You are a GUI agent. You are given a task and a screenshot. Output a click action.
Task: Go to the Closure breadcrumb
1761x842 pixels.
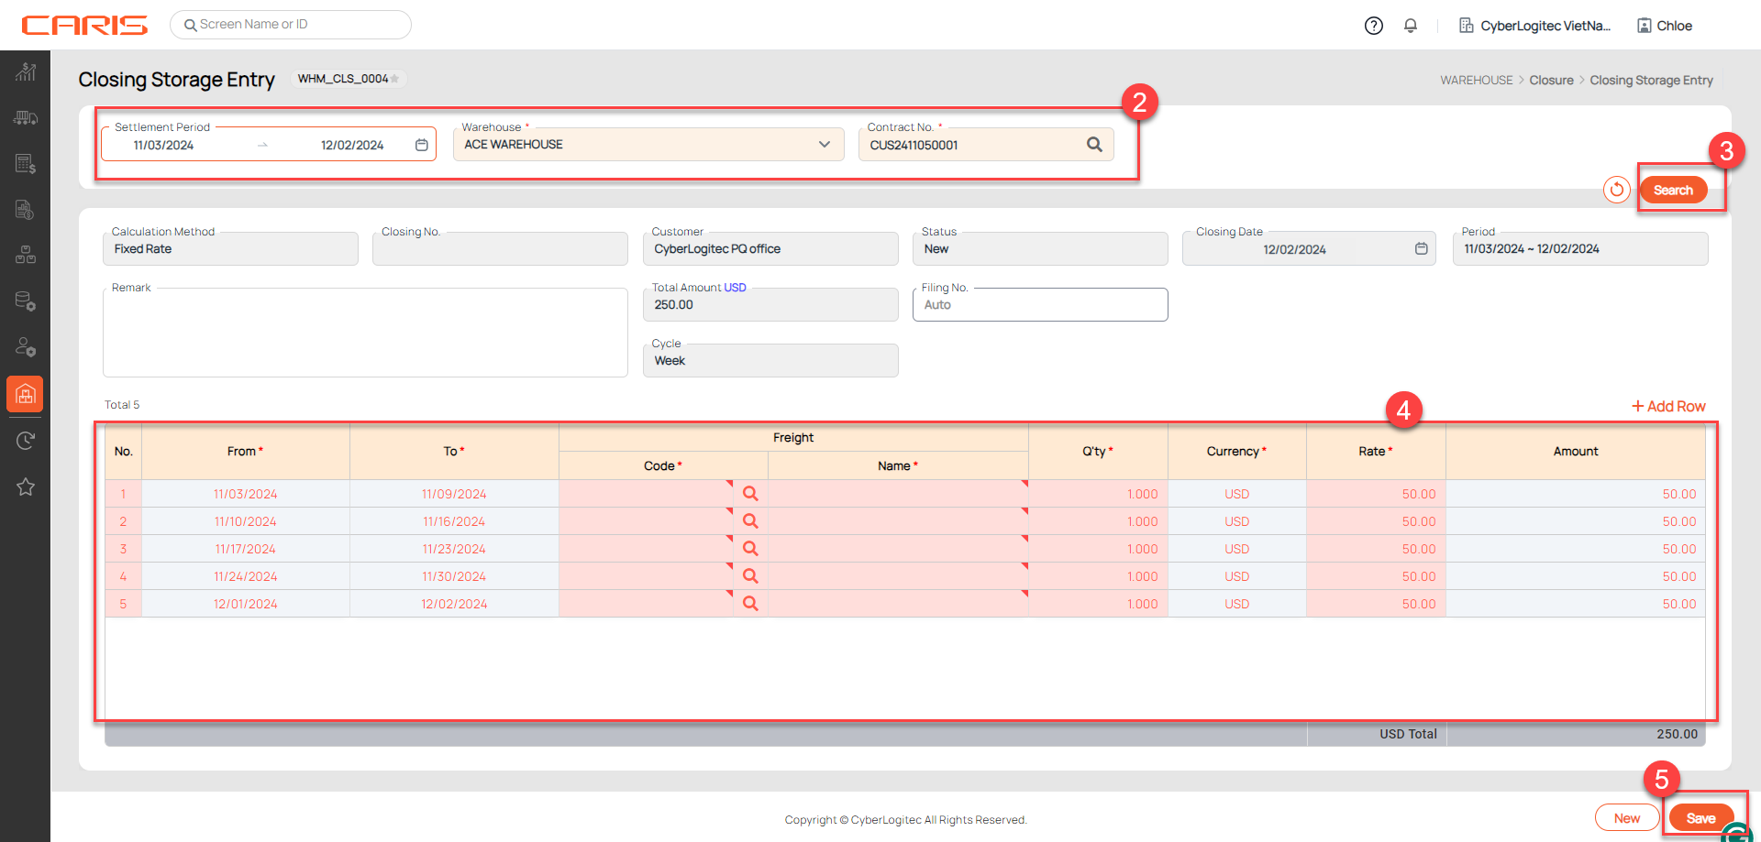click(1551, 81)
